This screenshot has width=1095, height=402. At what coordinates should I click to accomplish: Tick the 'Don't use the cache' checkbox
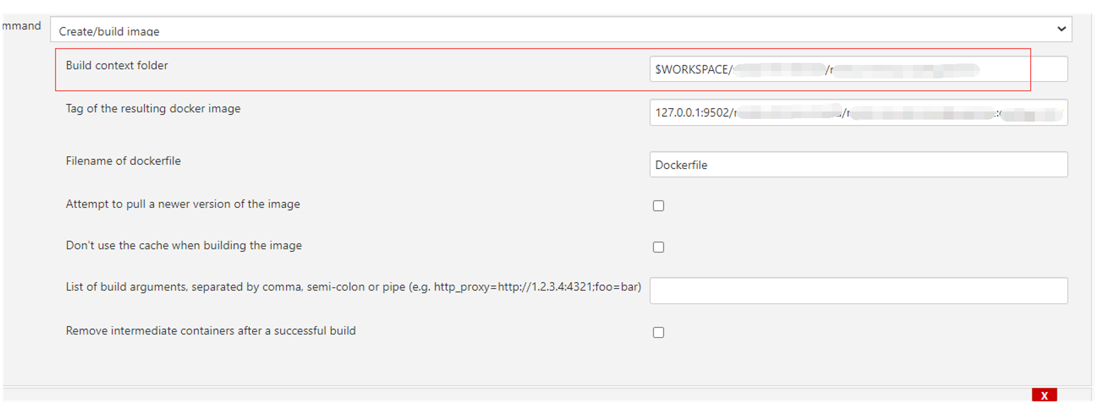(658, 247)
